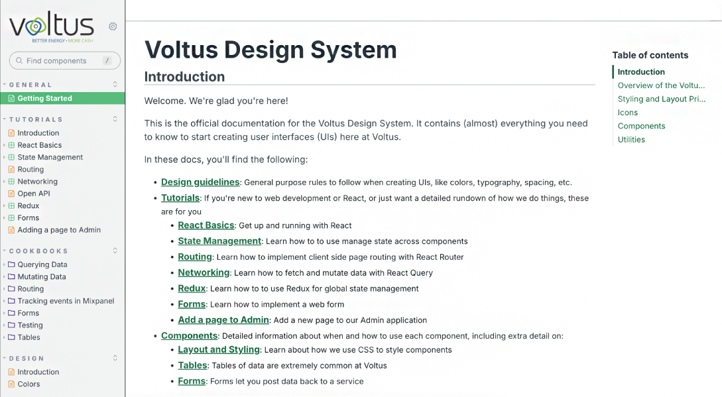Toggle DESIGN section up-down arrows
Screen dimensions: 722x397
pyautogui.click(x=115, y=358)
